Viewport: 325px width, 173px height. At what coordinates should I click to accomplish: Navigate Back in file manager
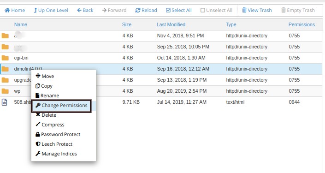(x=85, y=10)
